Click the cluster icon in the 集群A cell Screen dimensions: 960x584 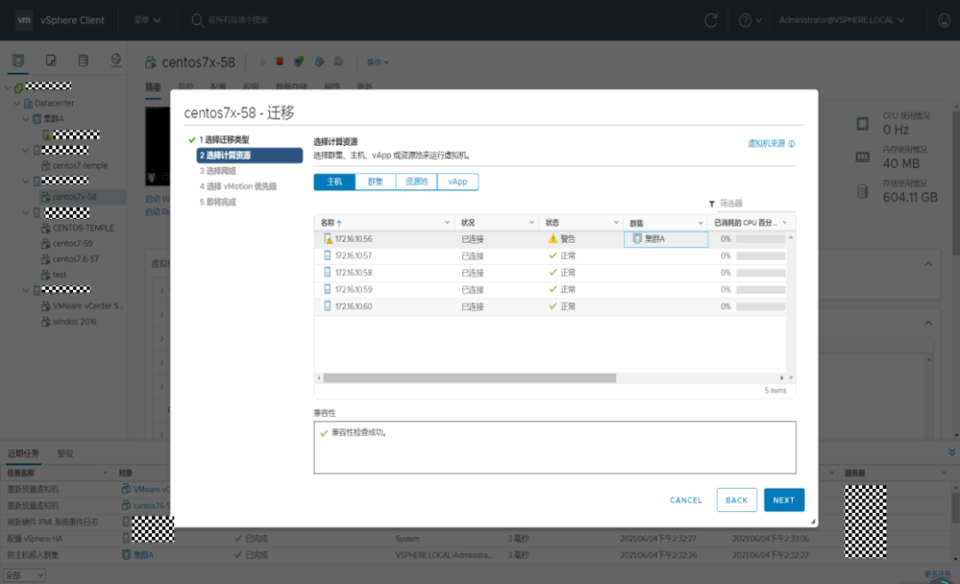[637, 238]
